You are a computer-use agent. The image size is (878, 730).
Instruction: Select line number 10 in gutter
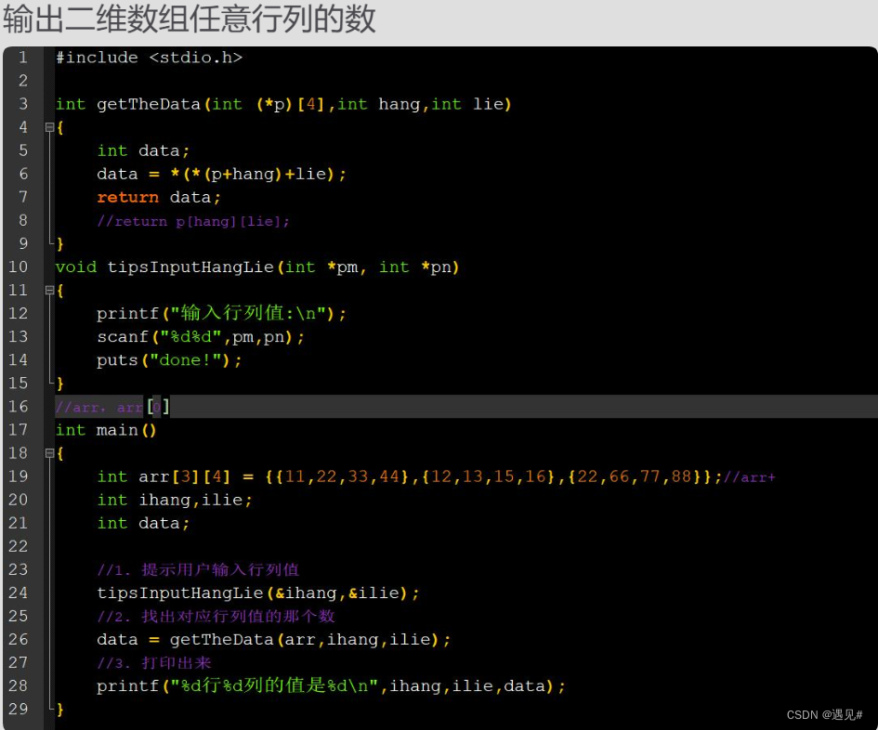[x=18, y=267]
